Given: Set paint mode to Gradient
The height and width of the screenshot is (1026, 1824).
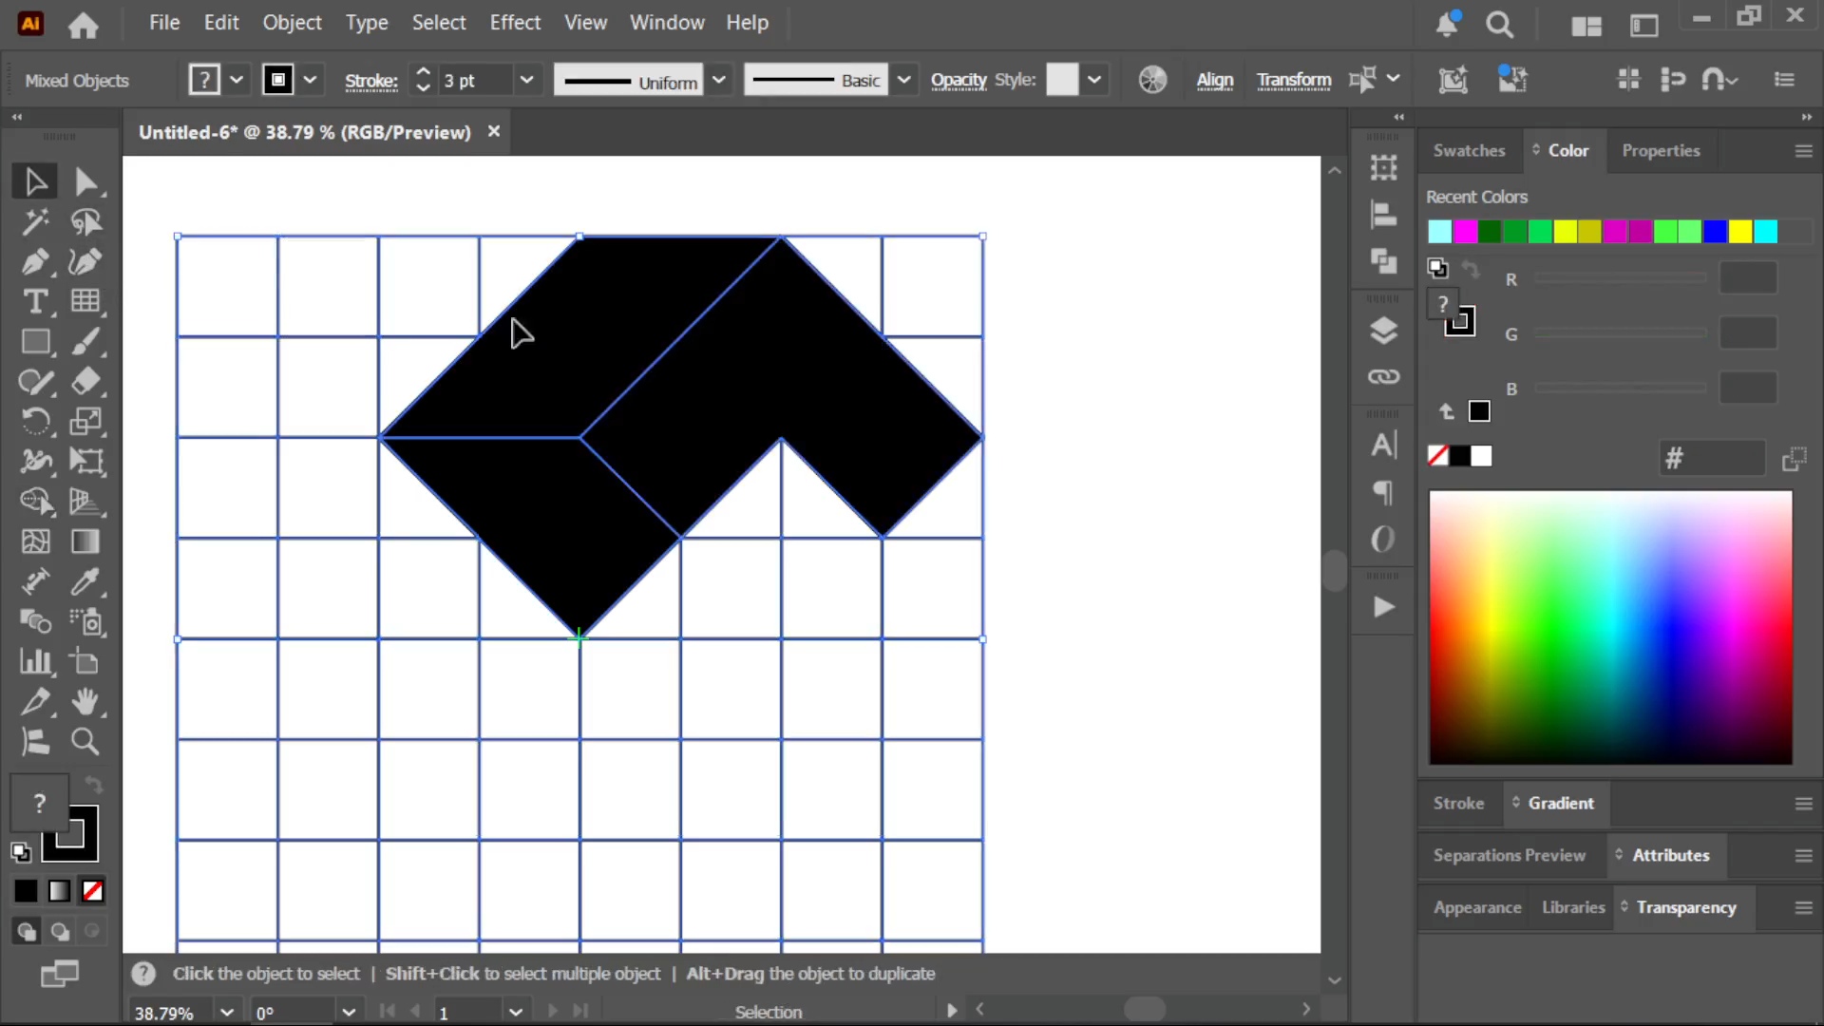Looking at the screenshot, I should pyautogui.click(x=59, y=891).
